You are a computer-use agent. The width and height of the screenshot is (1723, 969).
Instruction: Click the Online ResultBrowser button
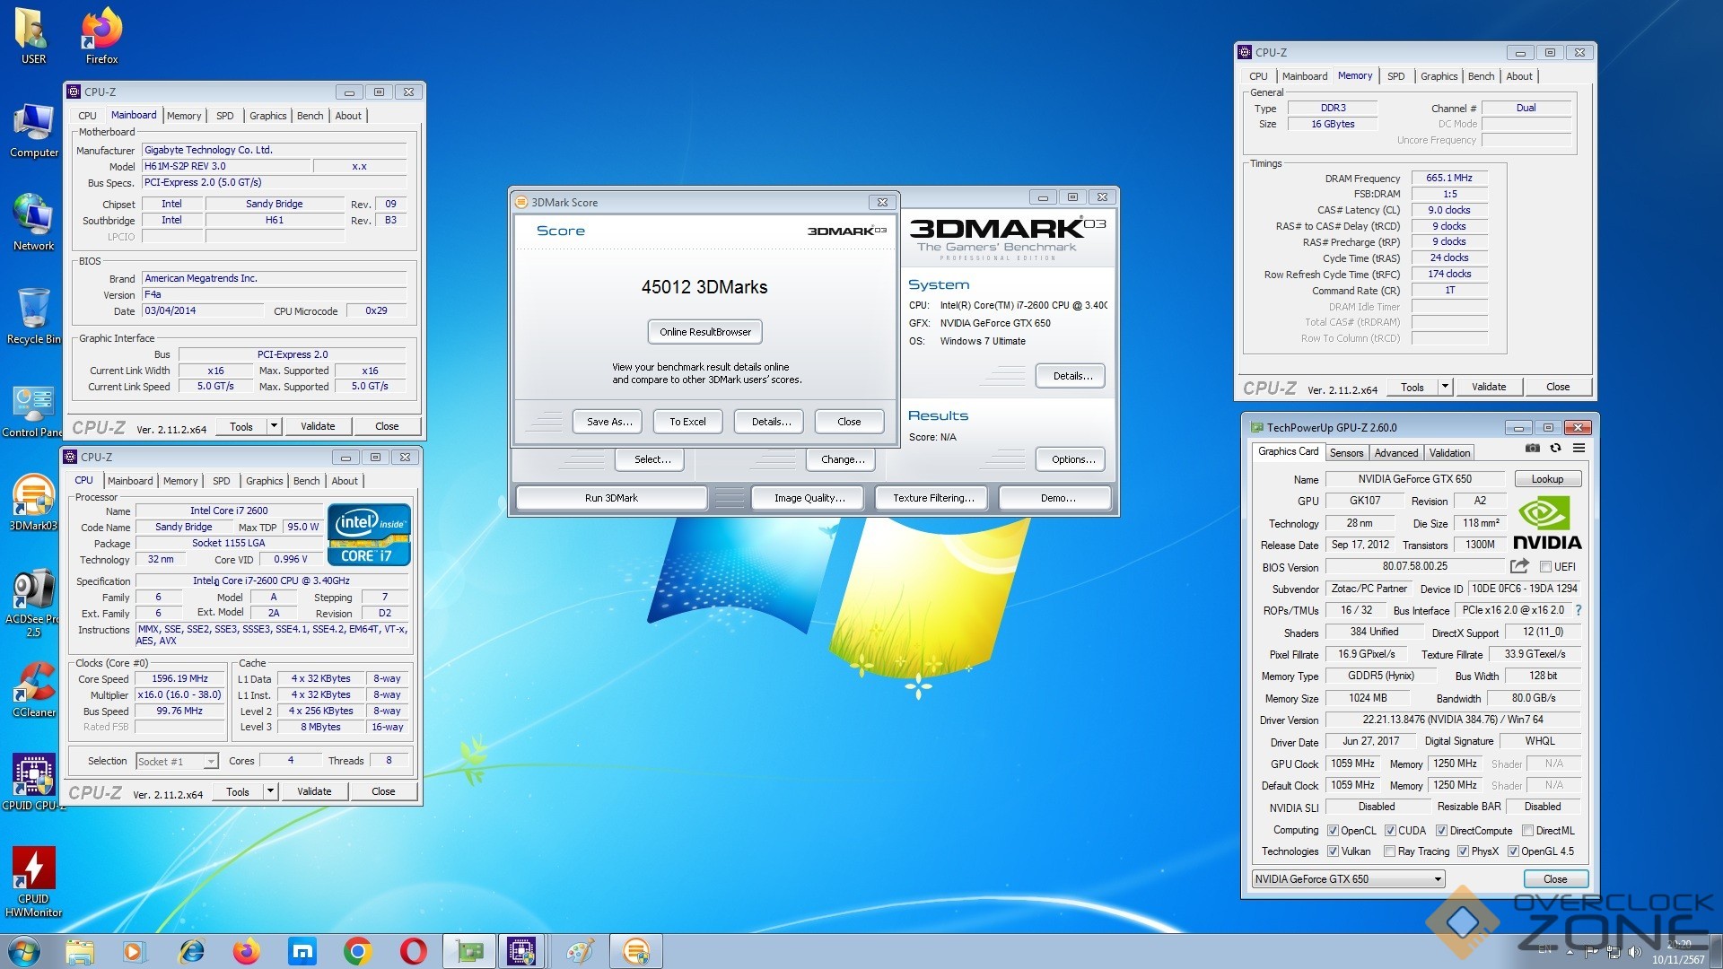[x=704, y=332]
